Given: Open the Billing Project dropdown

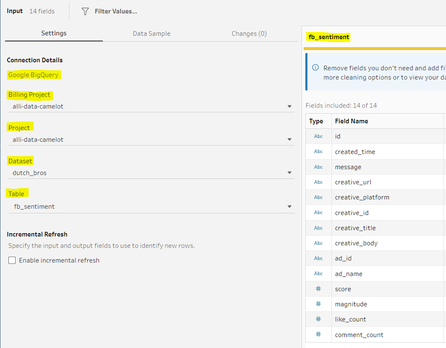Looking at the screenshot, I should coord(289,106).
